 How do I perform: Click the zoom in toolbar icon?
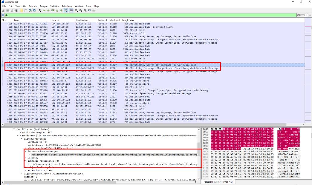click(x=77, y=10)
